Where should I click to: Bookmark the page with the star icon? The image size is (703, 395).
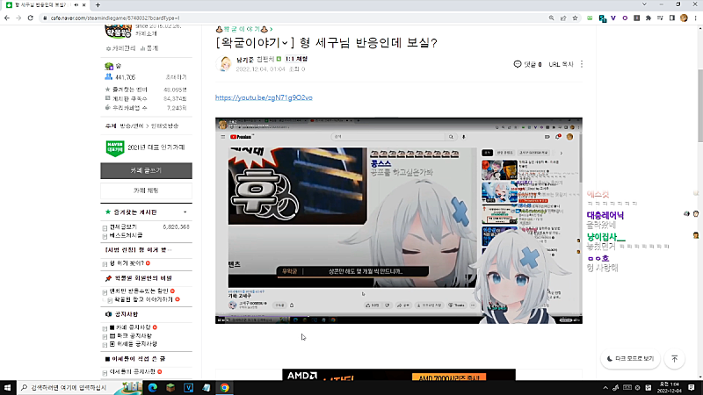pos(575,18)
